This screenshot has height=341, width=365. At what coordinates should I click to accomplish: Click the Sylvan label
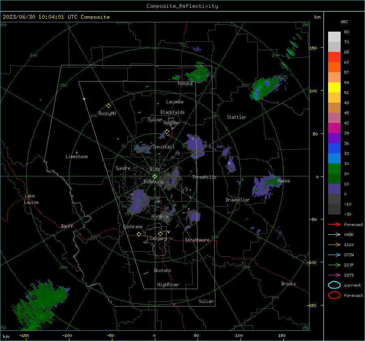pyautogui.click(x=155, y=120)
